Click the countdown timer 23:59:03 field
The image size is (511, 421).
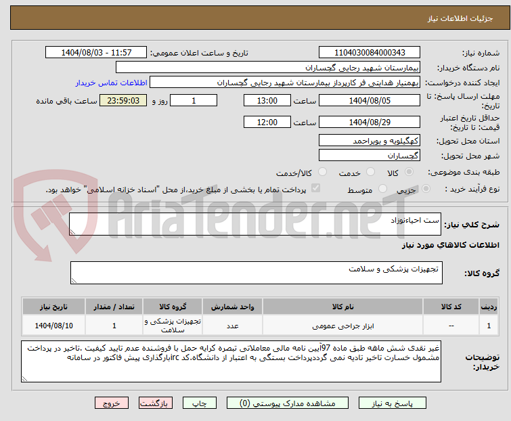123,100
